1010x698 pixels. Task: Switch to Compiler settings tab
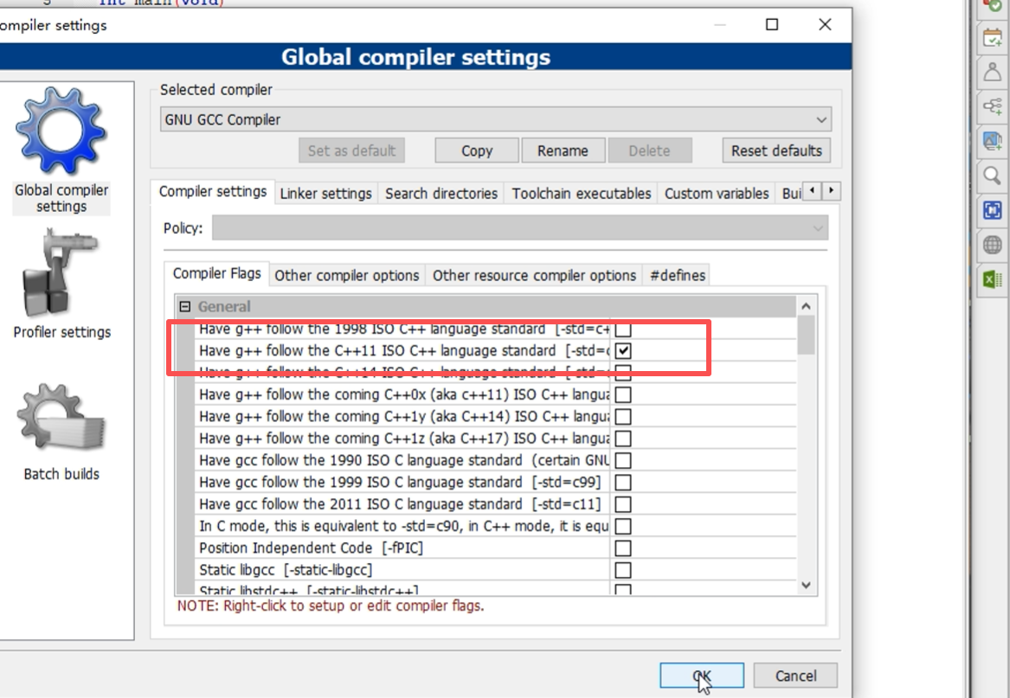point(213,192)
